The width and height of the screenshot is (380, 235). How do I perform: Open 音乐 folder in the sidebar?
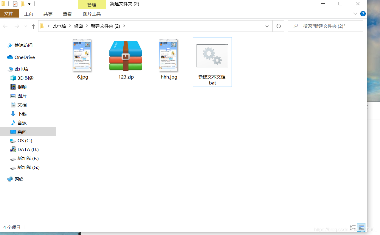22,123
